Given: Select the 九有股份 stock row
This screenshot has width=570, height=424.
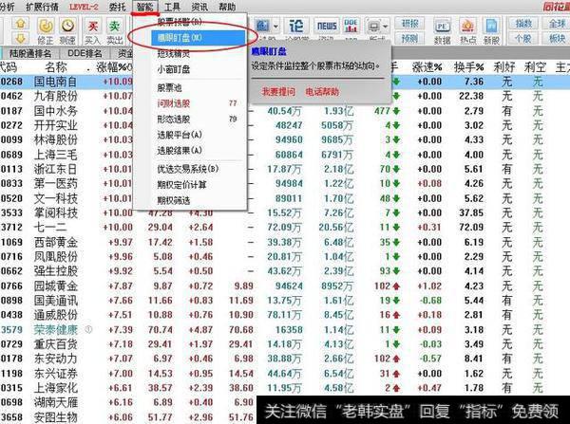Looking at the screenshot, I should click(x=285, y=96).
